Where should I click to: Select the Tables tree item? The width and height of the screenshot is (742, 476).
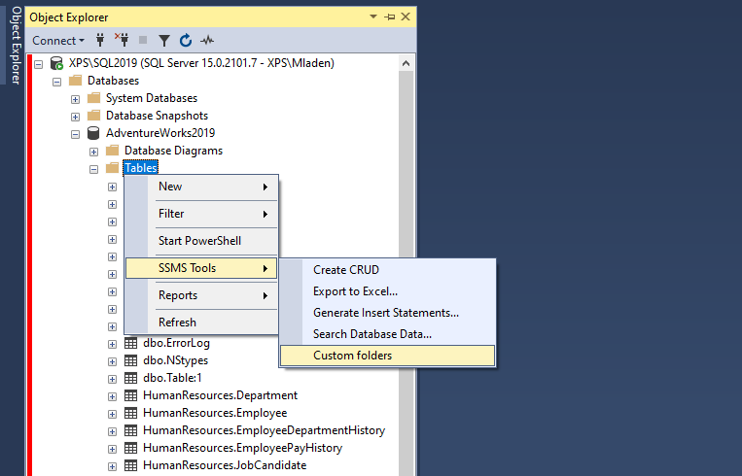(x=141, y=168)
